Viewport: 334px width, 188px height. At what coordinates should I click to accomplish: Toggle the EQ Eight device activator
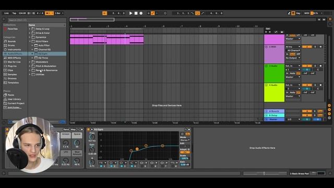pyautogui.click(x=88, y=130)
